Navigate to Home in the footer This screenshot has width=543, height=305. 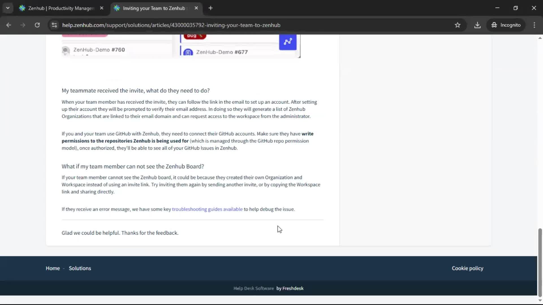[53, 268]
